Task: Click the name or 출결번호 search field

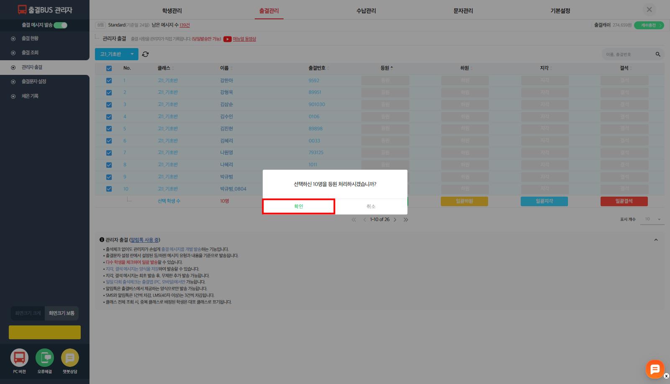Action: tap(627, 54)
